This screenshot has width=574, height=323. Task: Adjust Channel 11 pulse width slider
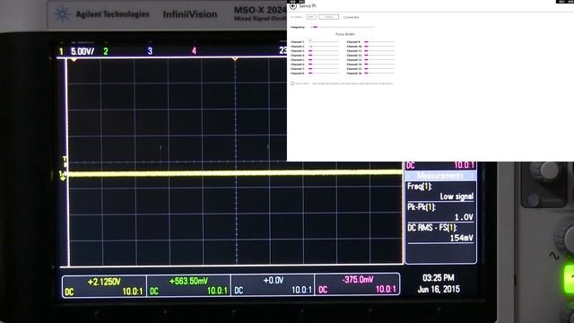click(379, 50)
